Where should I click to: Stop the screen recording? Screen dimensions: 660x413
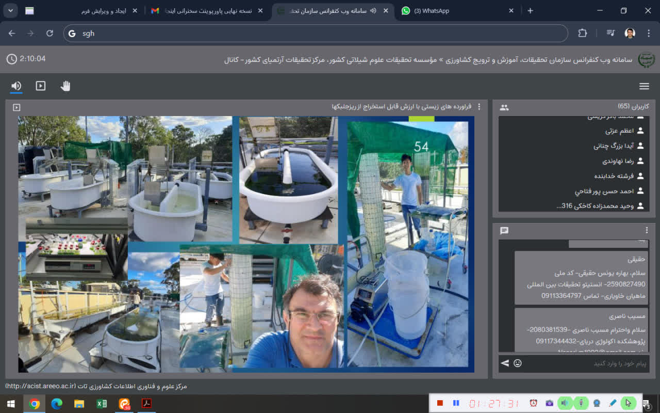coord(440,403)
